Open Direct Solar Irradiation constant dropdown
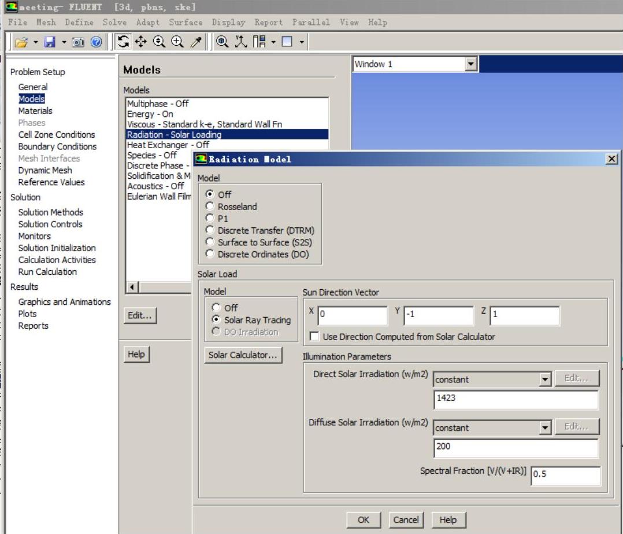This screenshot has height=534, width=623. tap(544, 380)
